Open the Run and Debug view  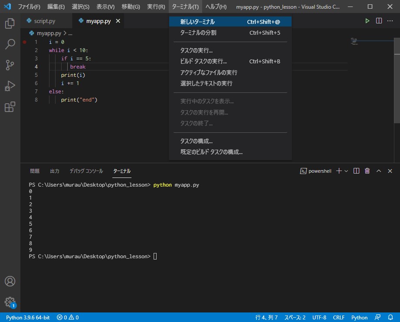click(10, 86)
